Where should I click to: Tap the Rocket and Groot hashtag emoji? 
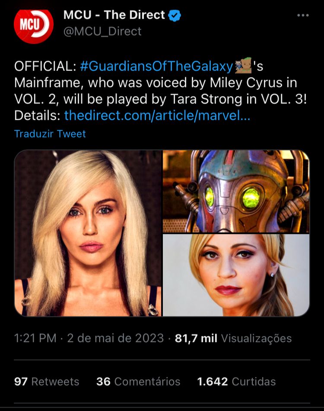(x=243, y=65)
